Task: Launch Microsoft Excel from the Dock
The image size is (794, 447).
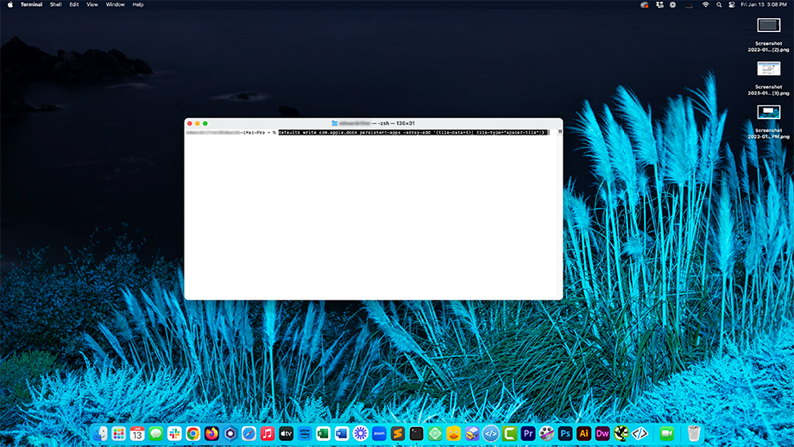Action: click(323, 433)
